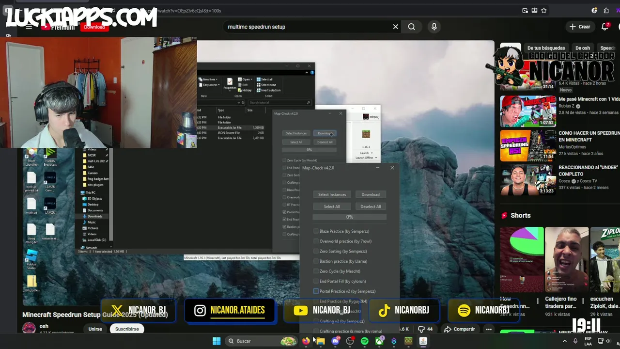The width and height of the screenshot is (620, 349).
Task: Check Bastion practice (by Llama)
Action: [x=316, y=261]
